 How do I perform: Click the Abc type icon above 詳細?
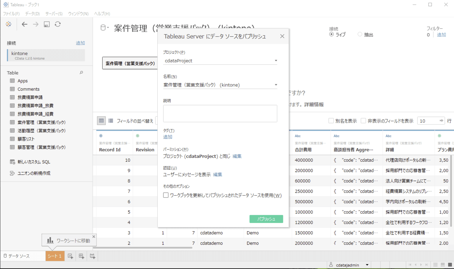click(389, 136)
